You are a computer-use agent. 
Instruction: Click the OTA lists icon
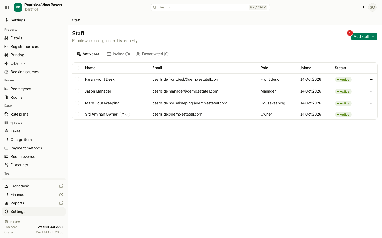point(6,63)
